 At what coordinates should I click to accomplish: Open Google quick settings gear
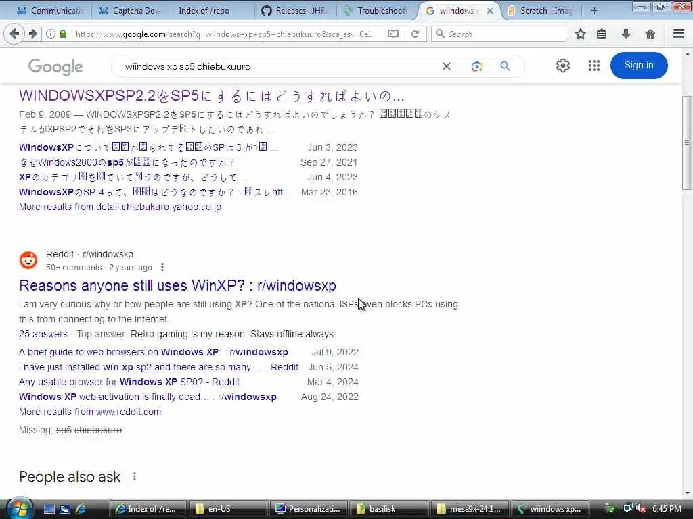562,66
